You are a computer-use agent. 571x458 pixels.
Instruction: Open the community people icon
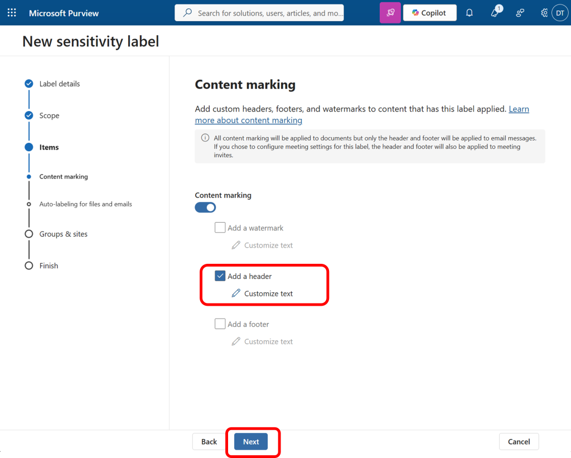[x=520, y=13]
